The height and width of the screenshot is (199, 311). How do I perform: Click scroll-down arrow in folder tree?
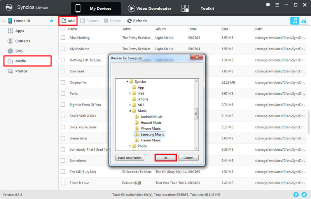coord(196,148)
